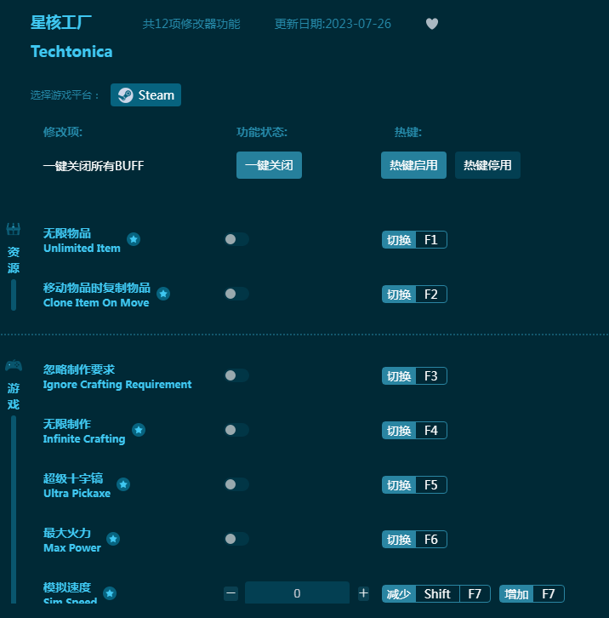Click 热键停用 hotkey disable button
Screen dimensions: 609x618
point(487,165)
